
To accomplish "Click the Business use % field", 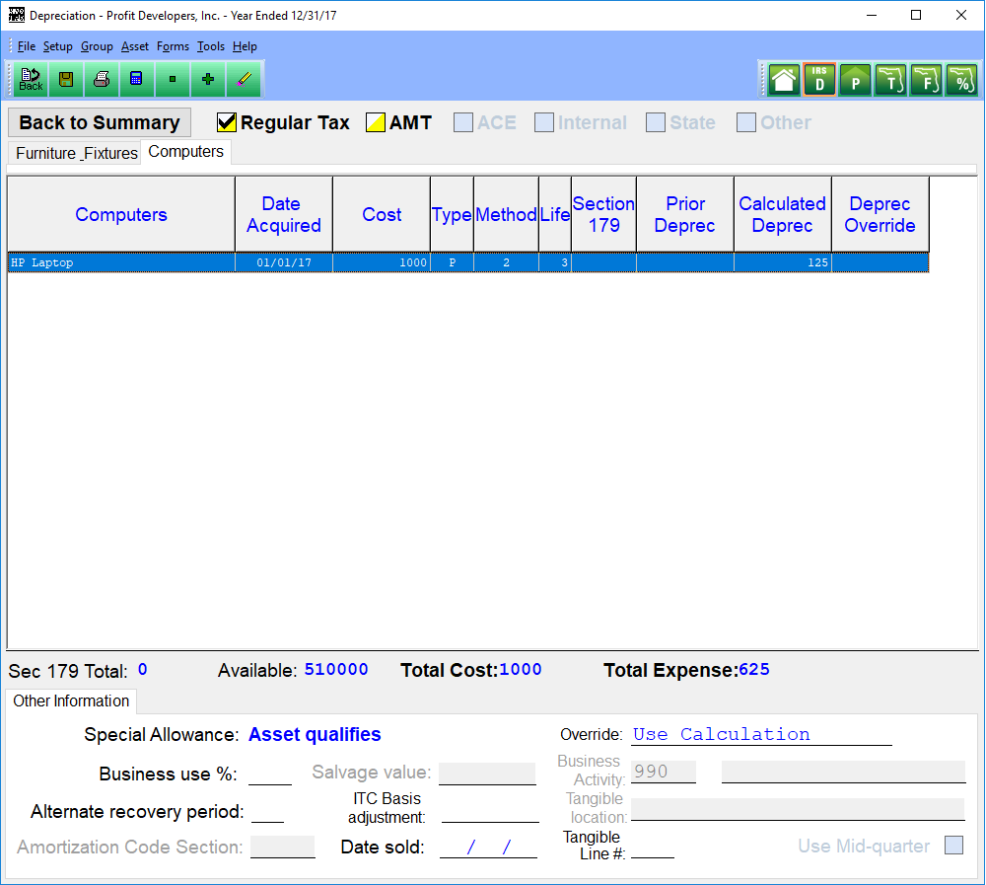I will tap(270, 774).
